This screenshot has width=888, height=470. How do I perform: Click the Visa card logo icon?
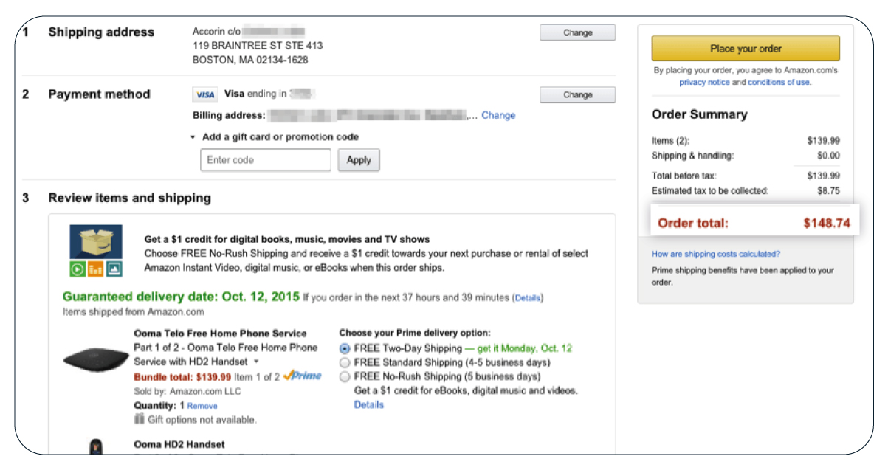pyautogui.click(x=204, y=94)
